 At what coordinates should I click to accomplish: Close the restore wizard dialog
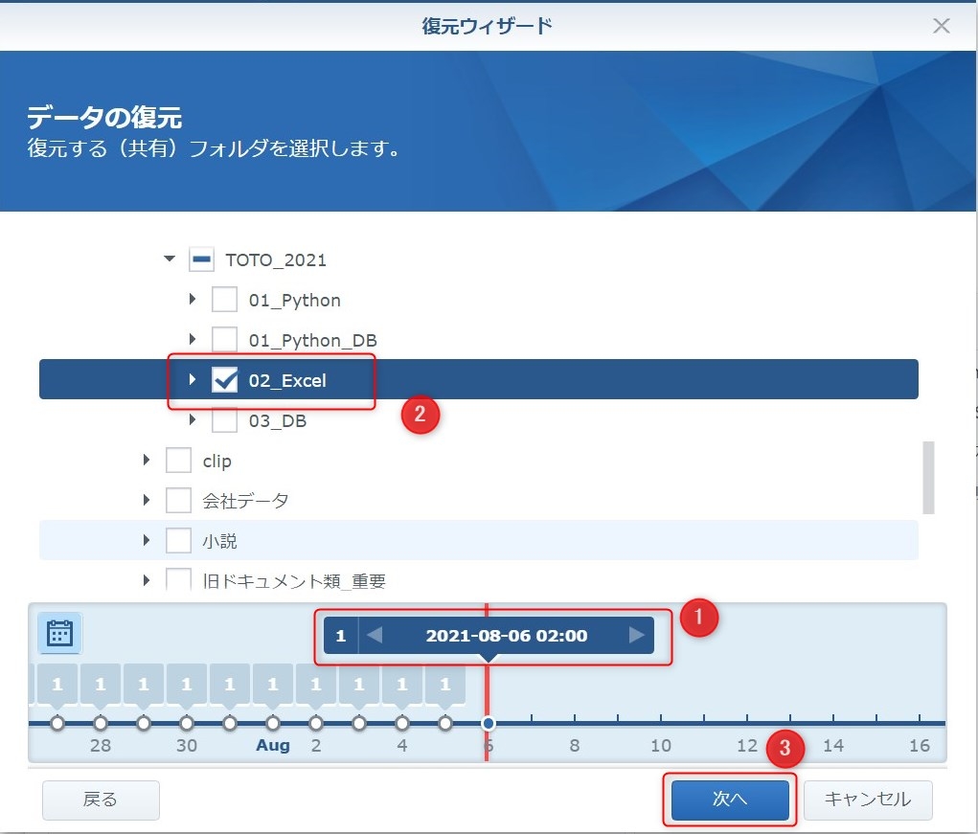pos(942,26)
